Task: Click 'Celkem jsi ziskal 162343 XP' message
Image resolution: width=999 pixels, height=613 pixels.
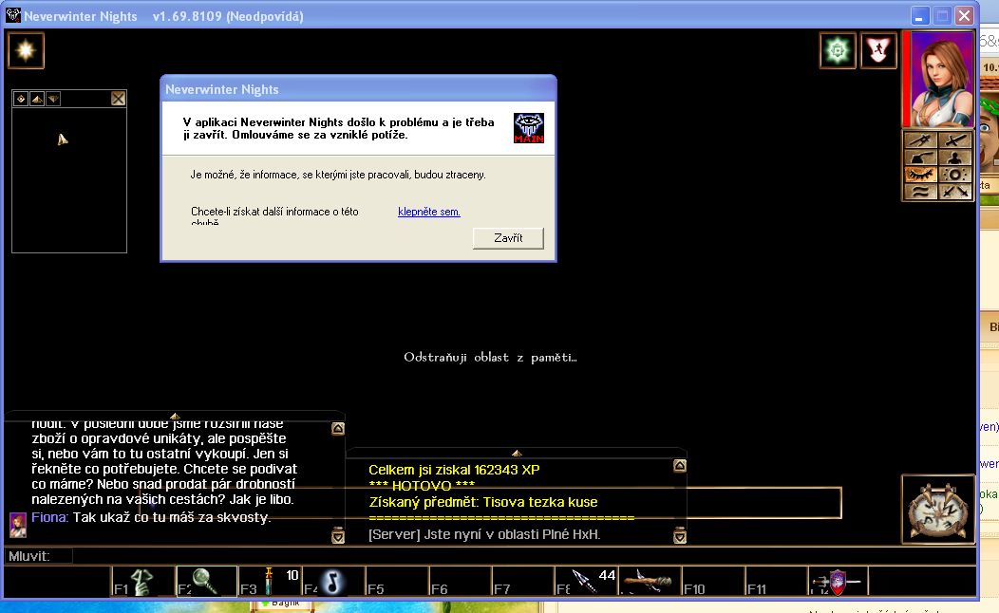Action: pos(454,470)
